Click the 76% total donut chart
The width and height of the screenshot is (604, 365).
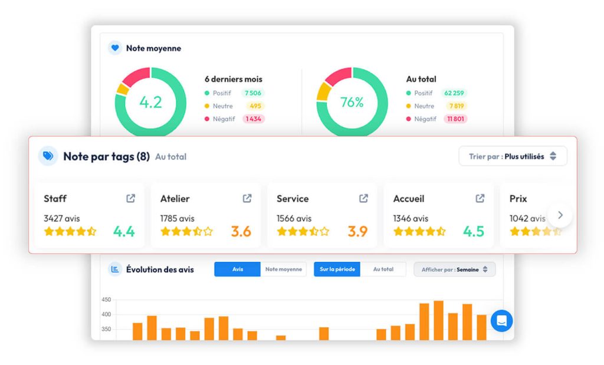[352, 103]
